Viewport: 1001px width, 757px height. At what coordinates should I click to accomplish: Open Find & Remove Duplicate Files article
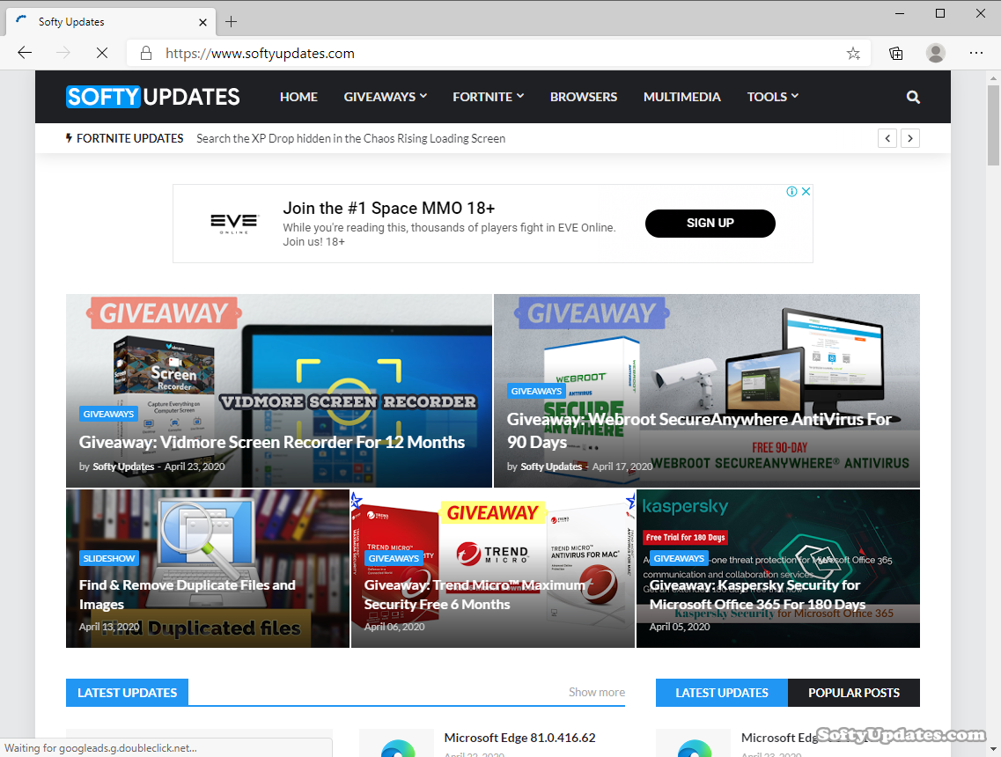187,594
